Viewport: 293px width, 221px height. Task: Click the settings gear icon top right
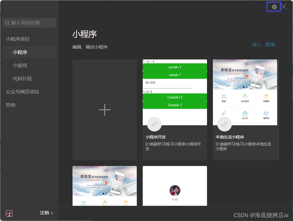point(274,7)
